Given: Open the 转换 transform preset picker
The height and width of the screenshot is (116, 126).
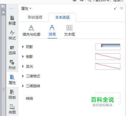Looking at the screenshot, I should pos(108,98).
